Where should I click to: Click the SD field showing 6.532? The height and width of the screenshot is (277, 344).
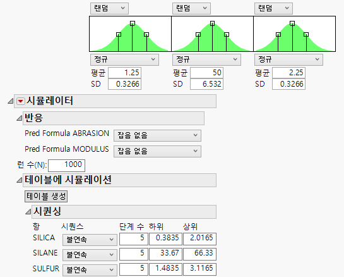[206, 84]
